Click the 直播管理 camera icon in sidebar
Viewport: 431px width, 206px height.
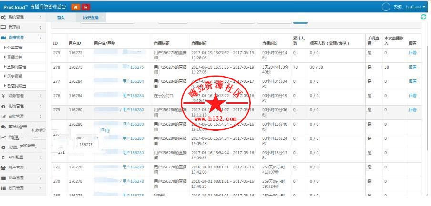(x=3, y=38)
